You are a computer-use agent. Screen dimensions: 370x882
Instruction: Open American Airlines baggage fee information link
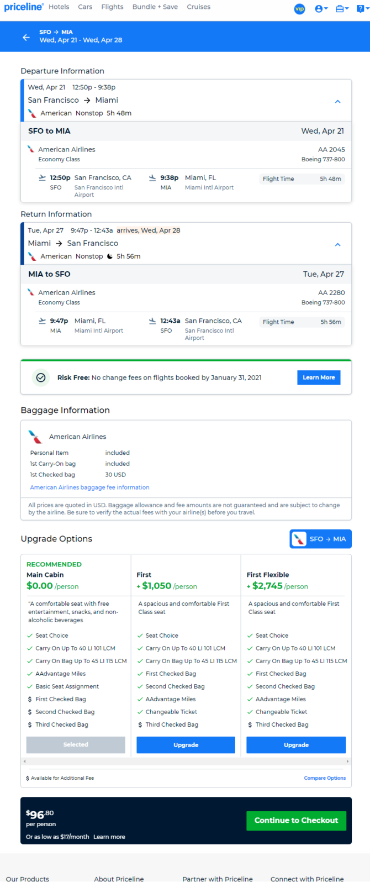click(89, 487)
